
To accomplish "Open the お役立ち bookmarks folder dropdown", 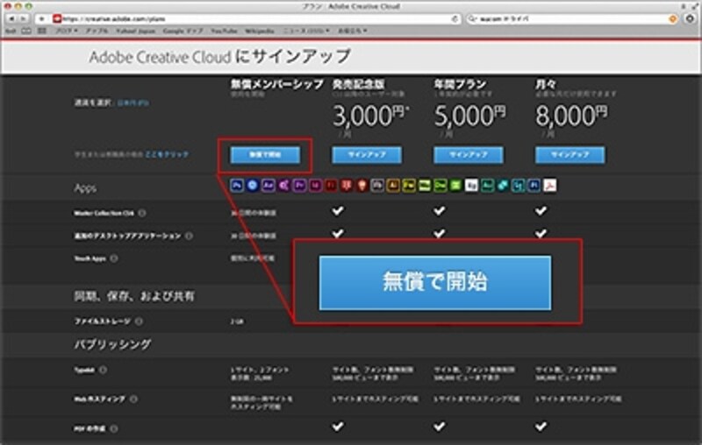I will pyautogui.click(x=353, y=31).
